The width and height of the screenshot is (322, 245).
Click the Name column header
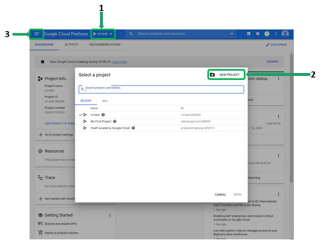tap(94, 108)
